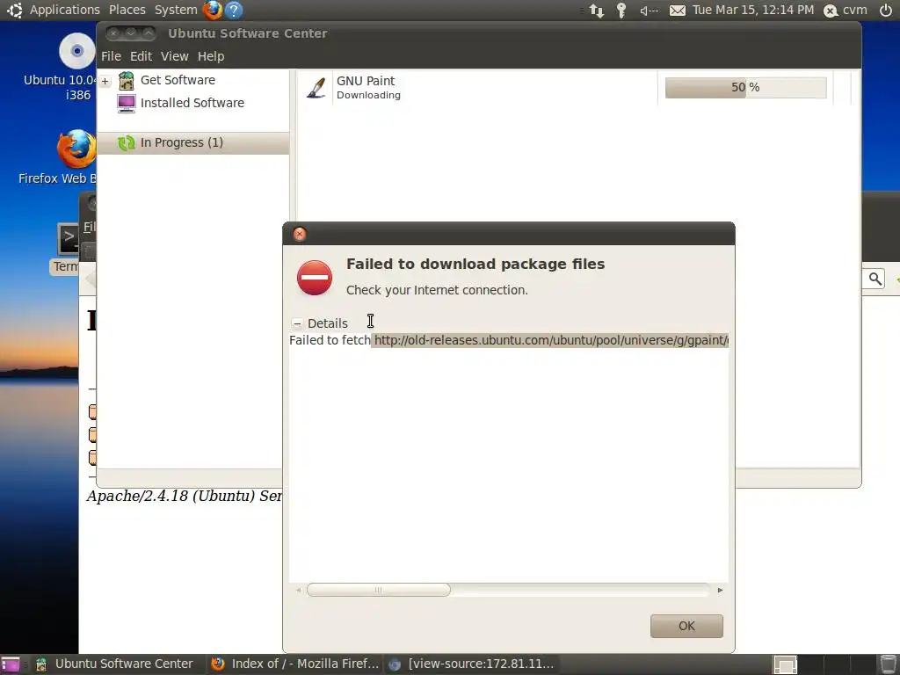
Task: Open the Help icon in top panel
Action: [234, 10]
